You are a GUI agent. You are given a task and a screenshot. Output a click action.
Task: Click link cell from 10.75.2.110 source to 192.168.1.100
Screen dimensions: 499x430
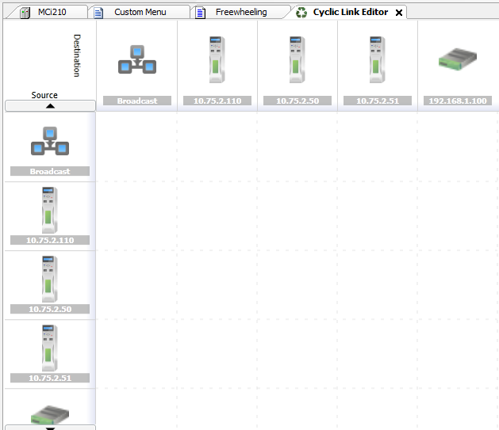coord(459,216)
